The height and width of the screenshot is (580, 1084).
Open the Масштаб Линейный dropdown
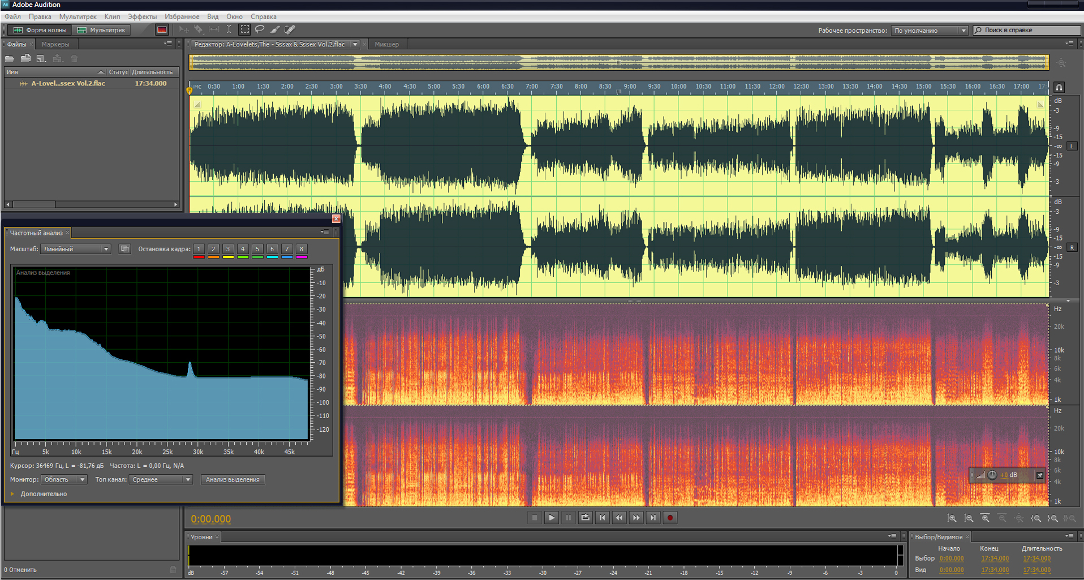pos(76,249)
